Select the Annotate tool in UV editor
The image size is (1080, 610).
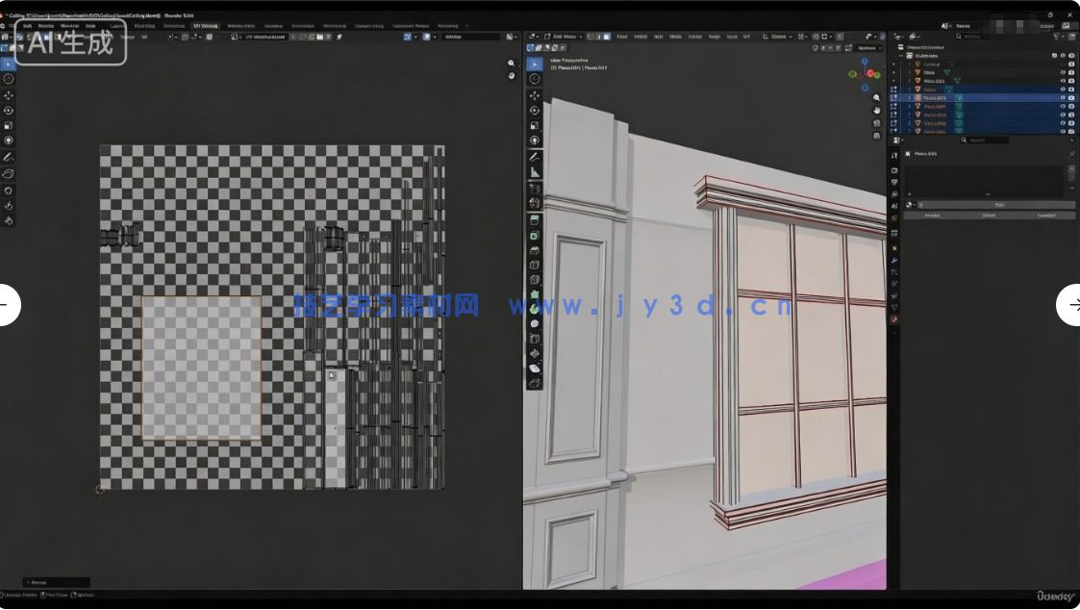9,157
